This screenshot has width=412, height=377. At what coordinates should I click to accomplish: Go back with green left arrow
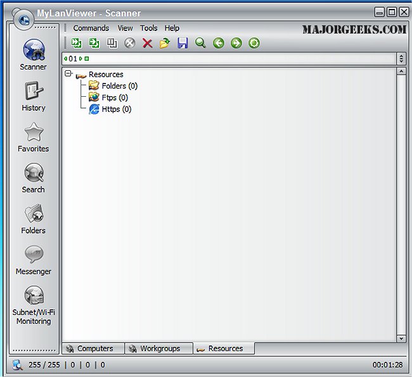[x=219, y=43]
